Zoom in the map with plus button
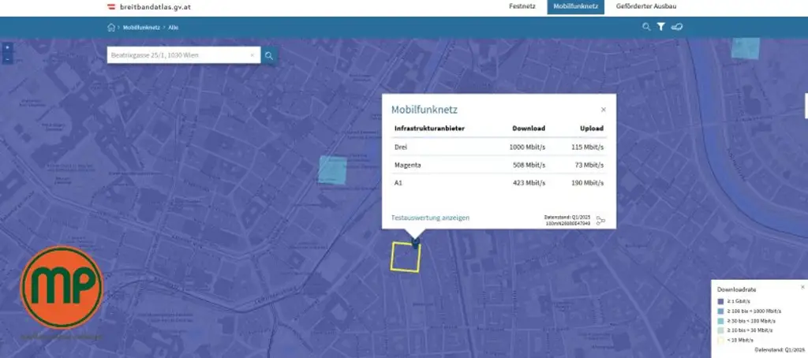Image resolution: width=808 pixels, height=358 pixels. click(7, 47)
